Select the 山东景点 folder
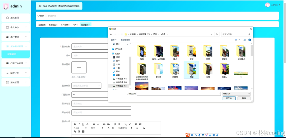286x138 pixels. pyautogui.click(x=241, y=53)
